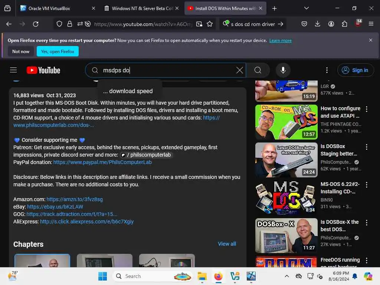Close the Windows NT & Server Beta tab
The width and height of the screenshot is (380, 285).
click(177, 8)
